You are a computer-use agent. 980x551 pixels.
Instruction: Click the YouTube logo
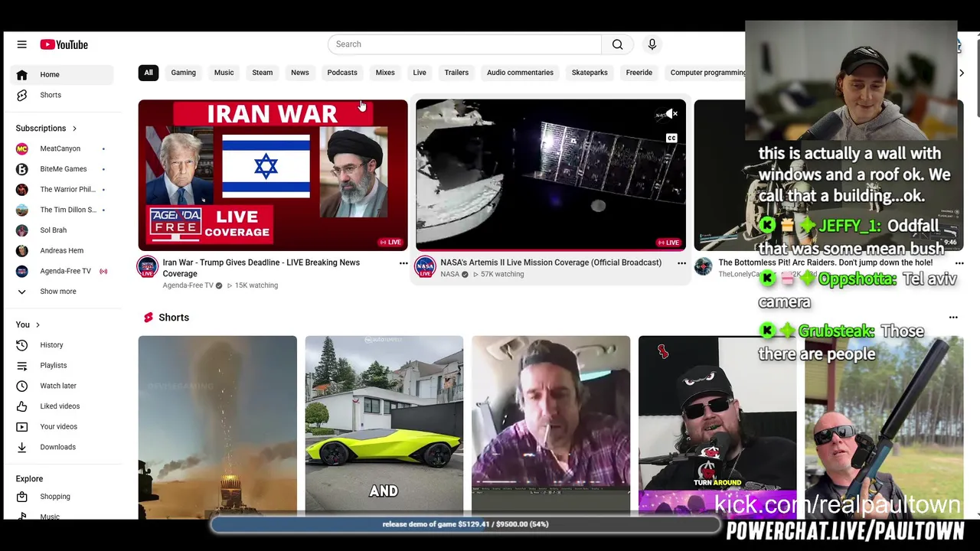coord(64,44)
